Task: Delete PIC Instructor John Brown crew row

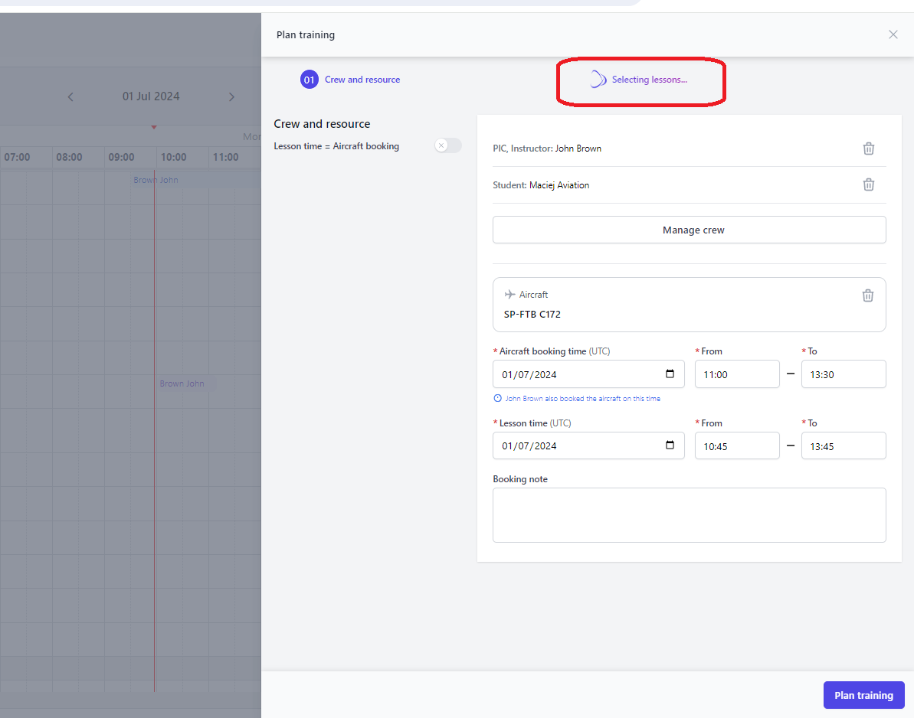Action: pos(868,148)
